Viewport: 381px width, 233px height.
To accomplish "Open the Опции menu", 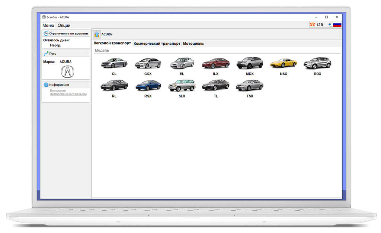I will point(64,25).
